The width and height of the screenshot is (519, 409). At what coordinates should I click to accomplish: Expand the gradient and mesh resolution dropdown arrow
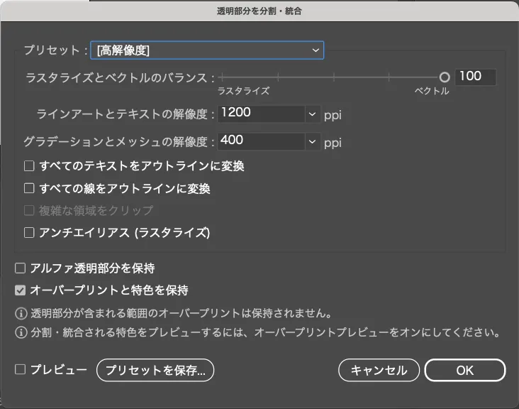click(313, 142)
